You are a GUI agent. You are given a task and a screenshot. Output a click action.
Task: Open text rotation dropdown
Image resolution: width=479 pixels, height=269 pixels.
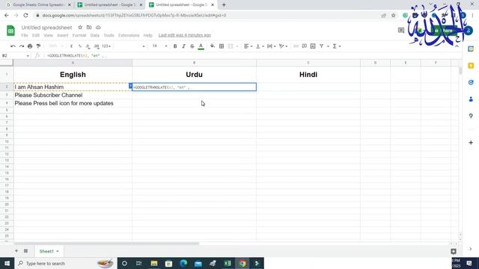[x=283, y=46]
